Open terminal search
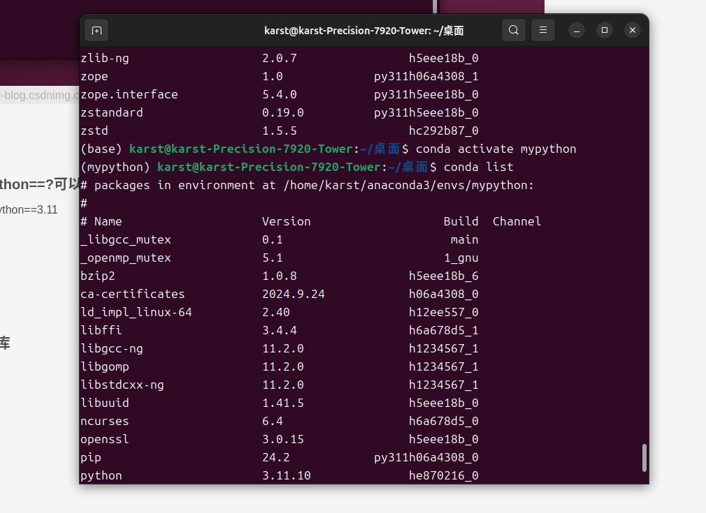Screen dimensions: 706x513 tap(514, 30)
